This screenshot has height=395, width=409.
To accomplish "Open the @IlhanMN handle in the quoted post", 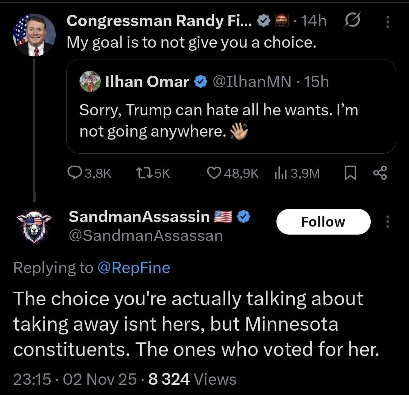I will (x=252, y=82).
